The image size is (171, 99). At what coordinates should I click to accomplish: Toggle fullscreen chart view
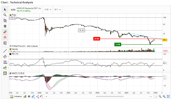point(168,96)
